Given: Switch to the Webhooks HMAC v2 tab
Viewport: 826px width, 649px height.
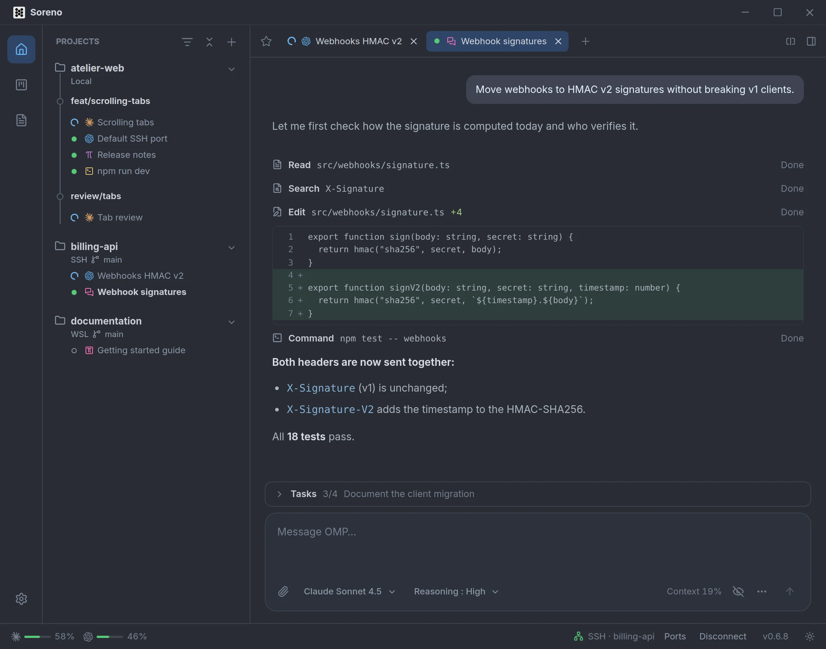Looking at the screenshot, I should 352,41.
